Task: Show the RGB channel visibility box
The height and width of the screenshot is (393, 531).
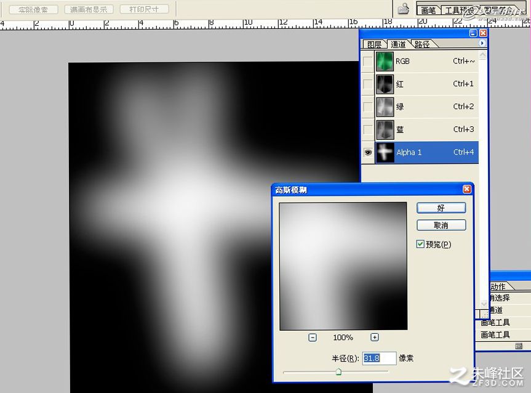Action: [x=367, y=62]
